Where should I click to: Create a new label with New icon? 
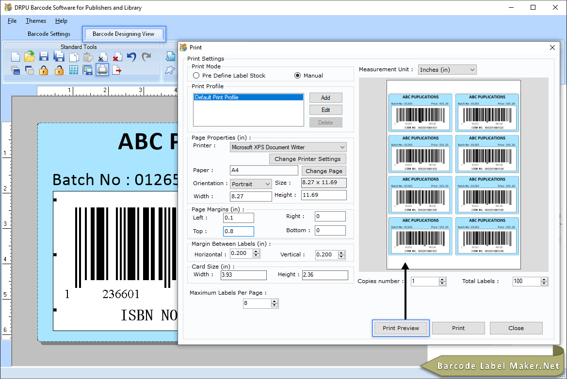pos(15,57)
